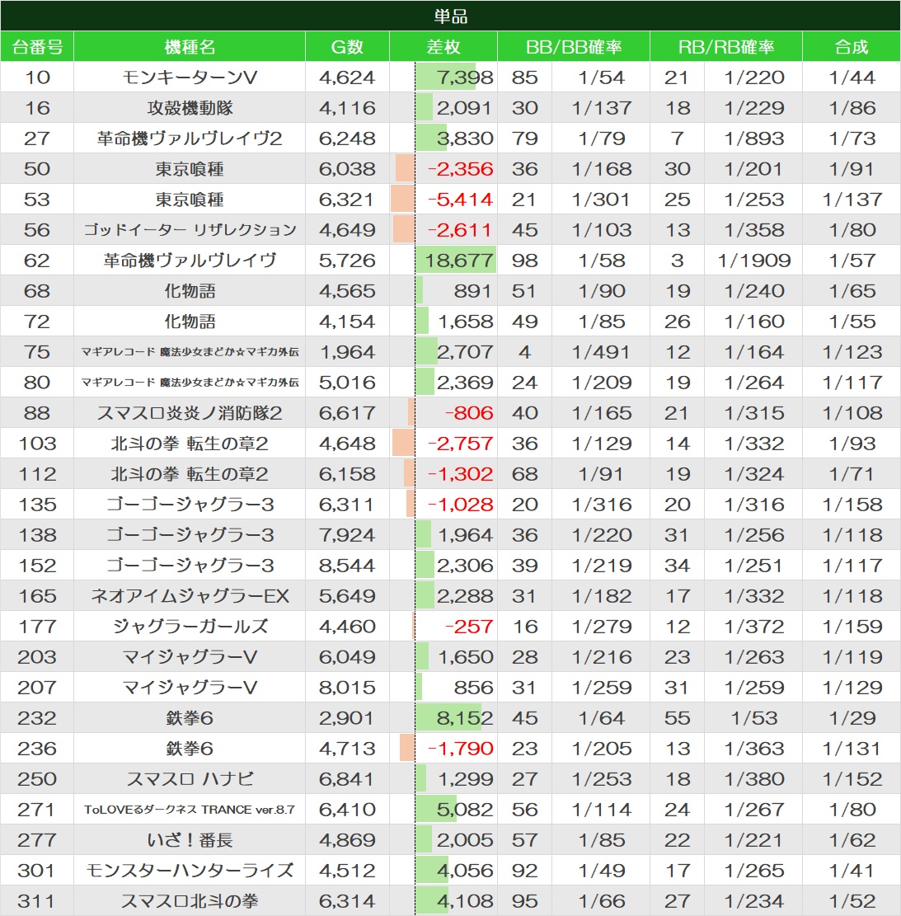This screenshot has width=901, height=916.
Task: Click the BB/BB確率 column header
Action: point(574,47)
